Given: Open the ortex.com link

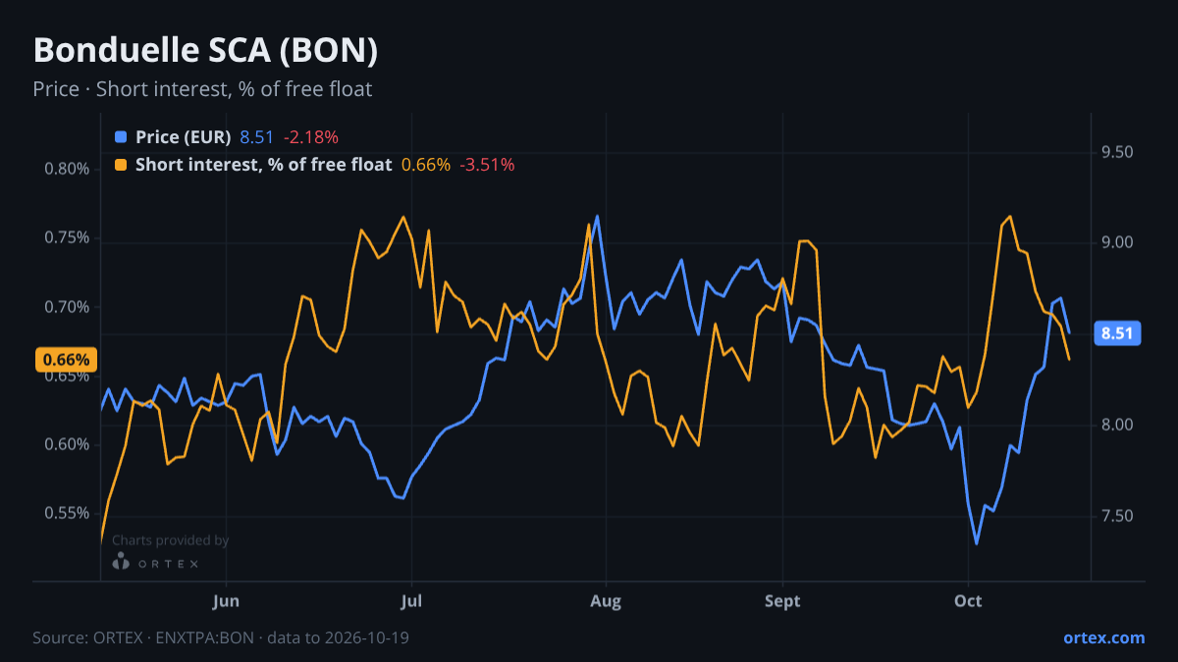Looking at the screenshot, I should 1103,637.
